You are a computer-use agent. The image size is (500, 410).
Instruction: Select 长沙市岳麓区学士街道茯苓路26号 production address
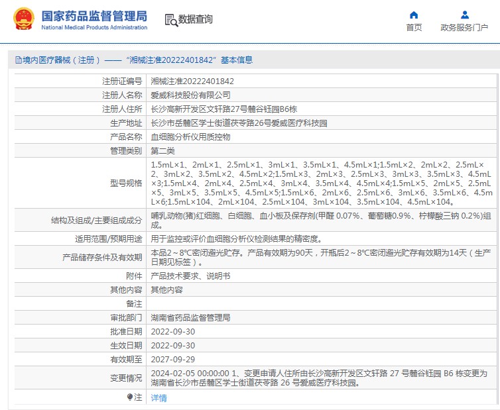click(x=239, y=123)
